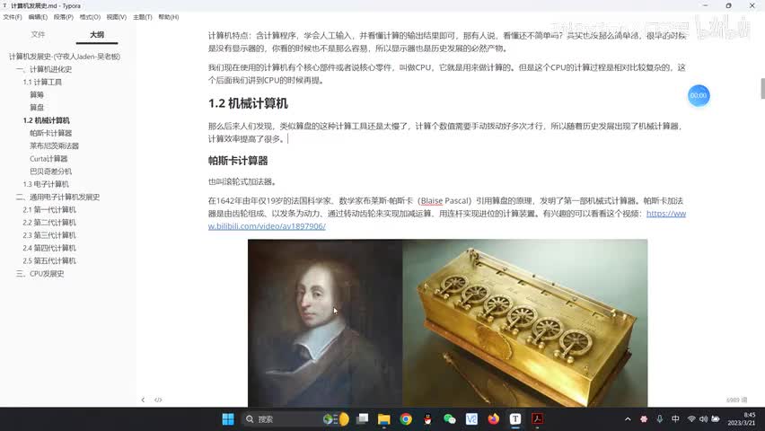
Task: Select outline item 莱布尼茨乘法器
Action: click(54, 146)
